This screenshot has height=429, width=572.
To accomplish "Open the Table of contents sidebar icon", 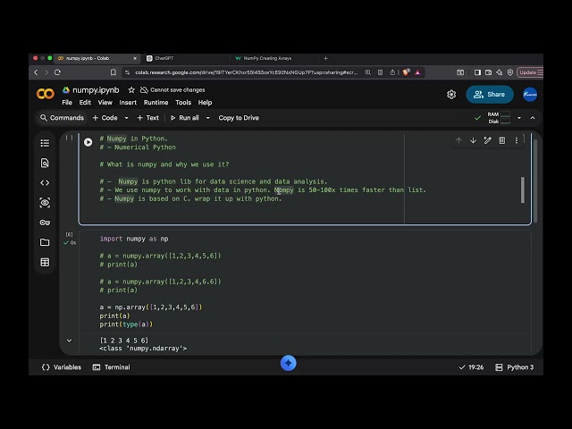I will (45, 143).
